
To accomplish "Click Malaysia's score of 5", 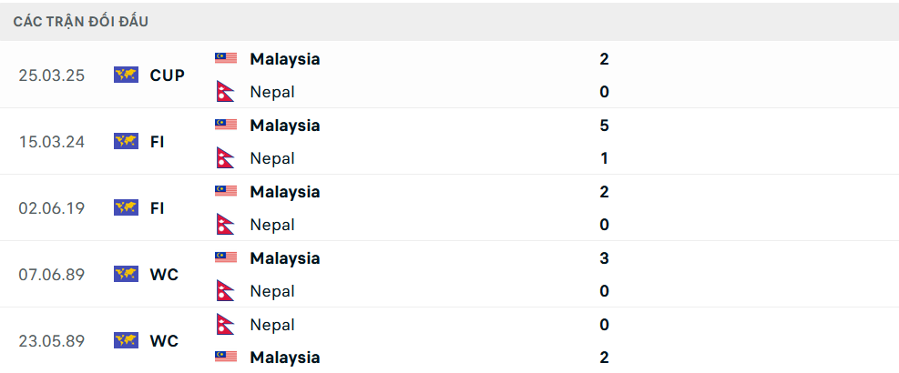I will [605, 126].
